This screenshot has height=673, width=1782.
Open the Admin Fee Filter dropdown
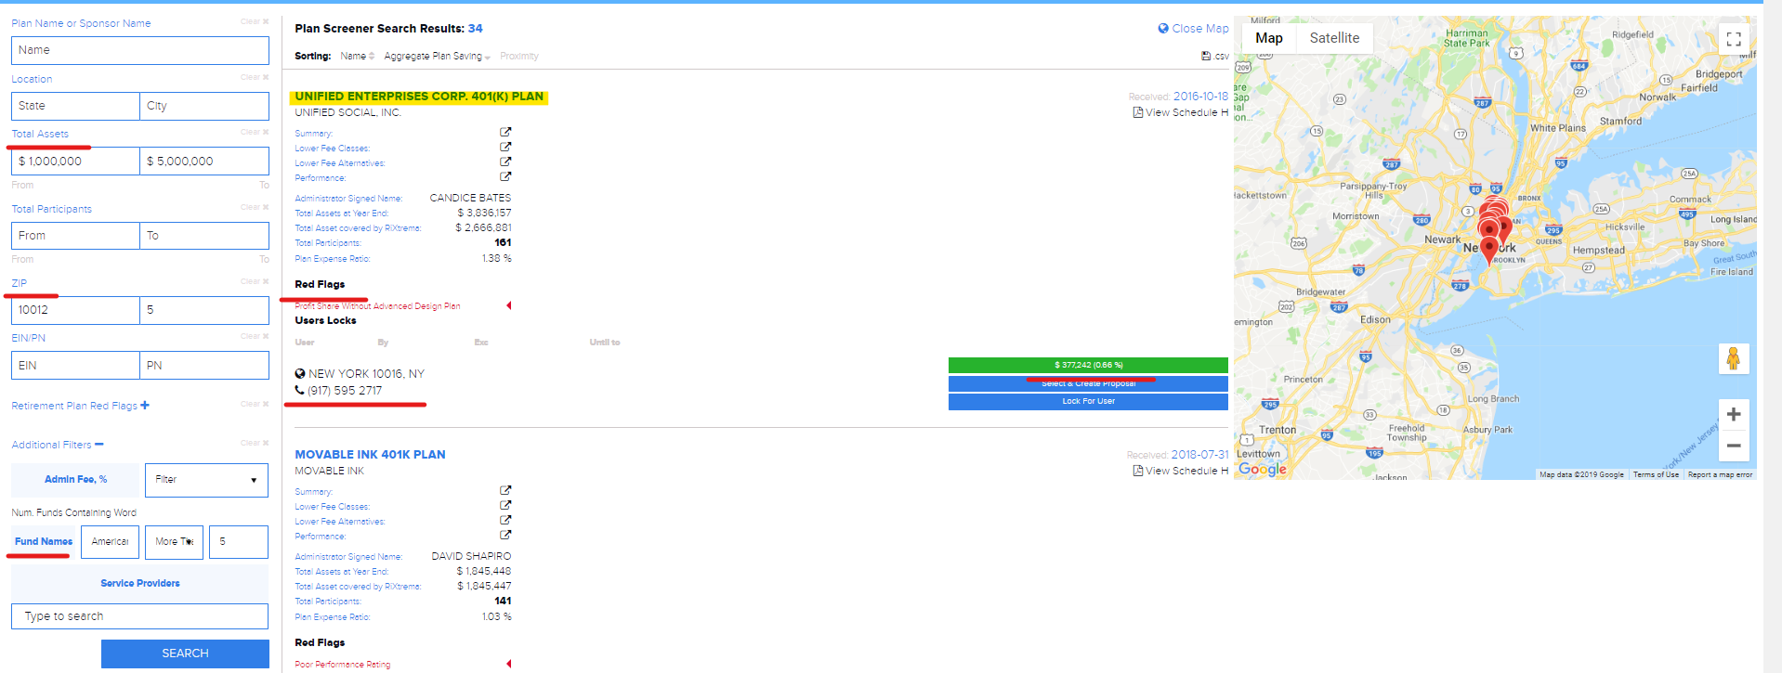(x=206, y=480)
